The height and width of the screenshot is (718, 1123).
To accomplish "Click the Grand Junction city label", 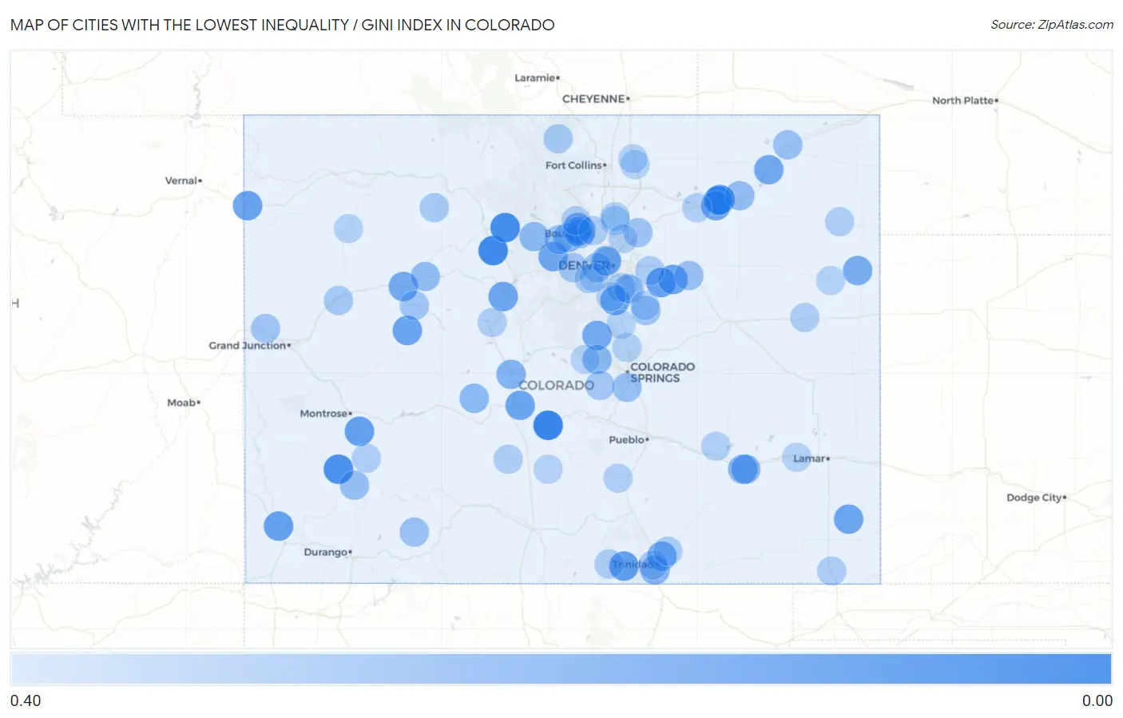I will coord(248,346).
